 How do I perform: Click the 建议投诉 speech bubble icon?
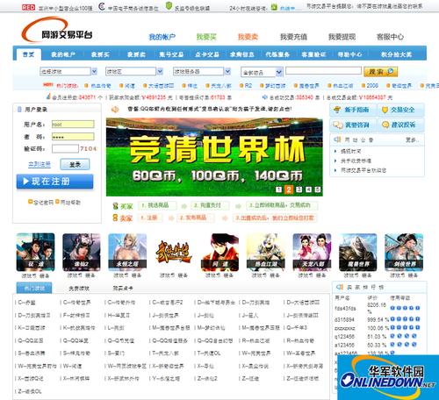click(385, 125)
